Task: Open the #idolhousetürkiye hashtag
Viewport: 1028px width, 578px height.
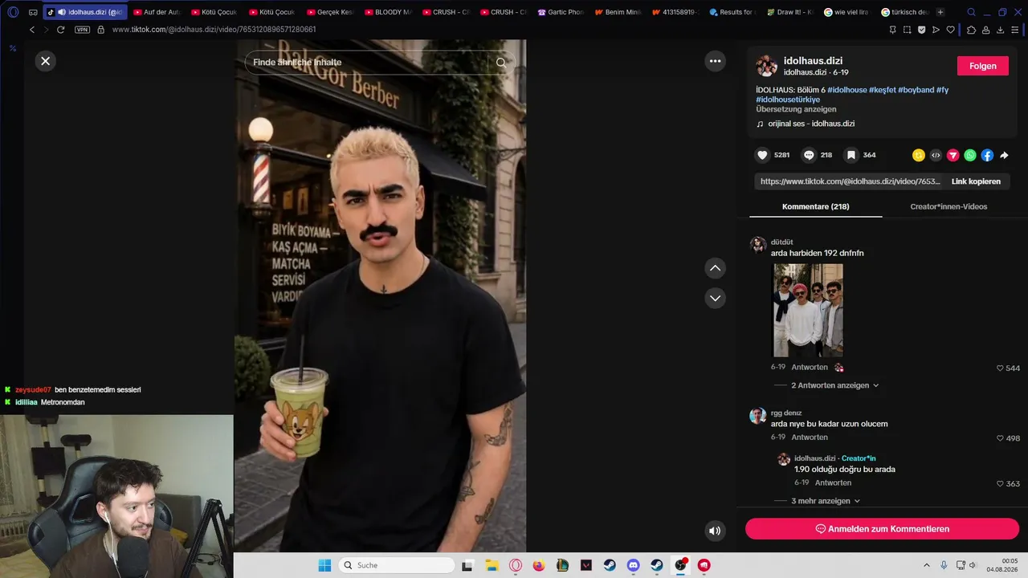Action: point(788,100)
